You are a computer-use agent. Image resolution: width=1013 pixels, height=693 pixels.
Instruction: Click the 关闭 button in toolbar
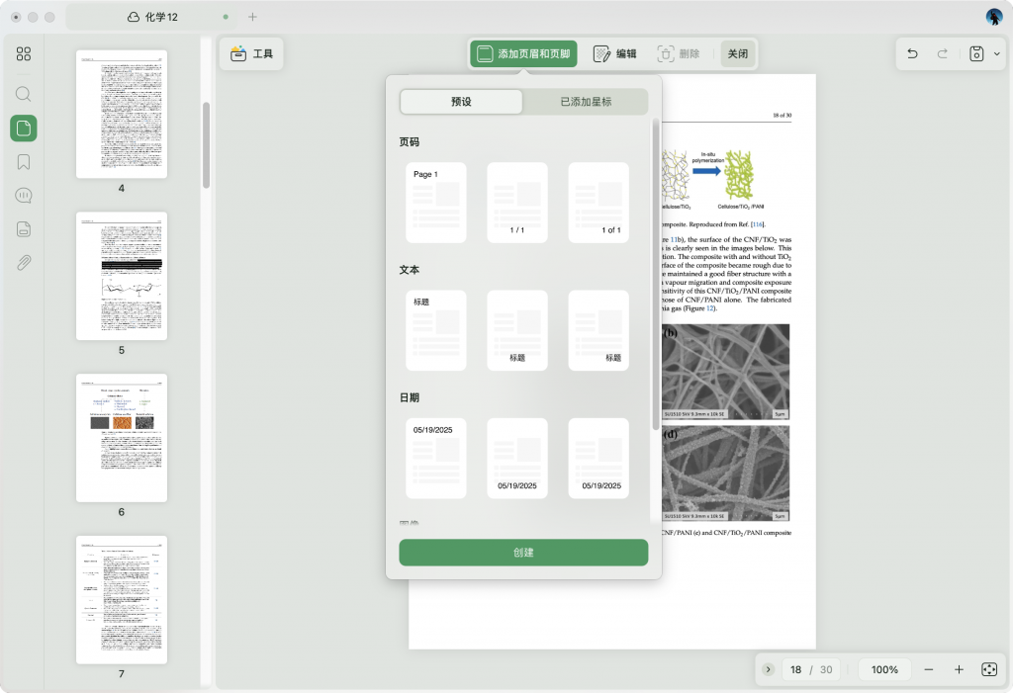tap(738, 54)
